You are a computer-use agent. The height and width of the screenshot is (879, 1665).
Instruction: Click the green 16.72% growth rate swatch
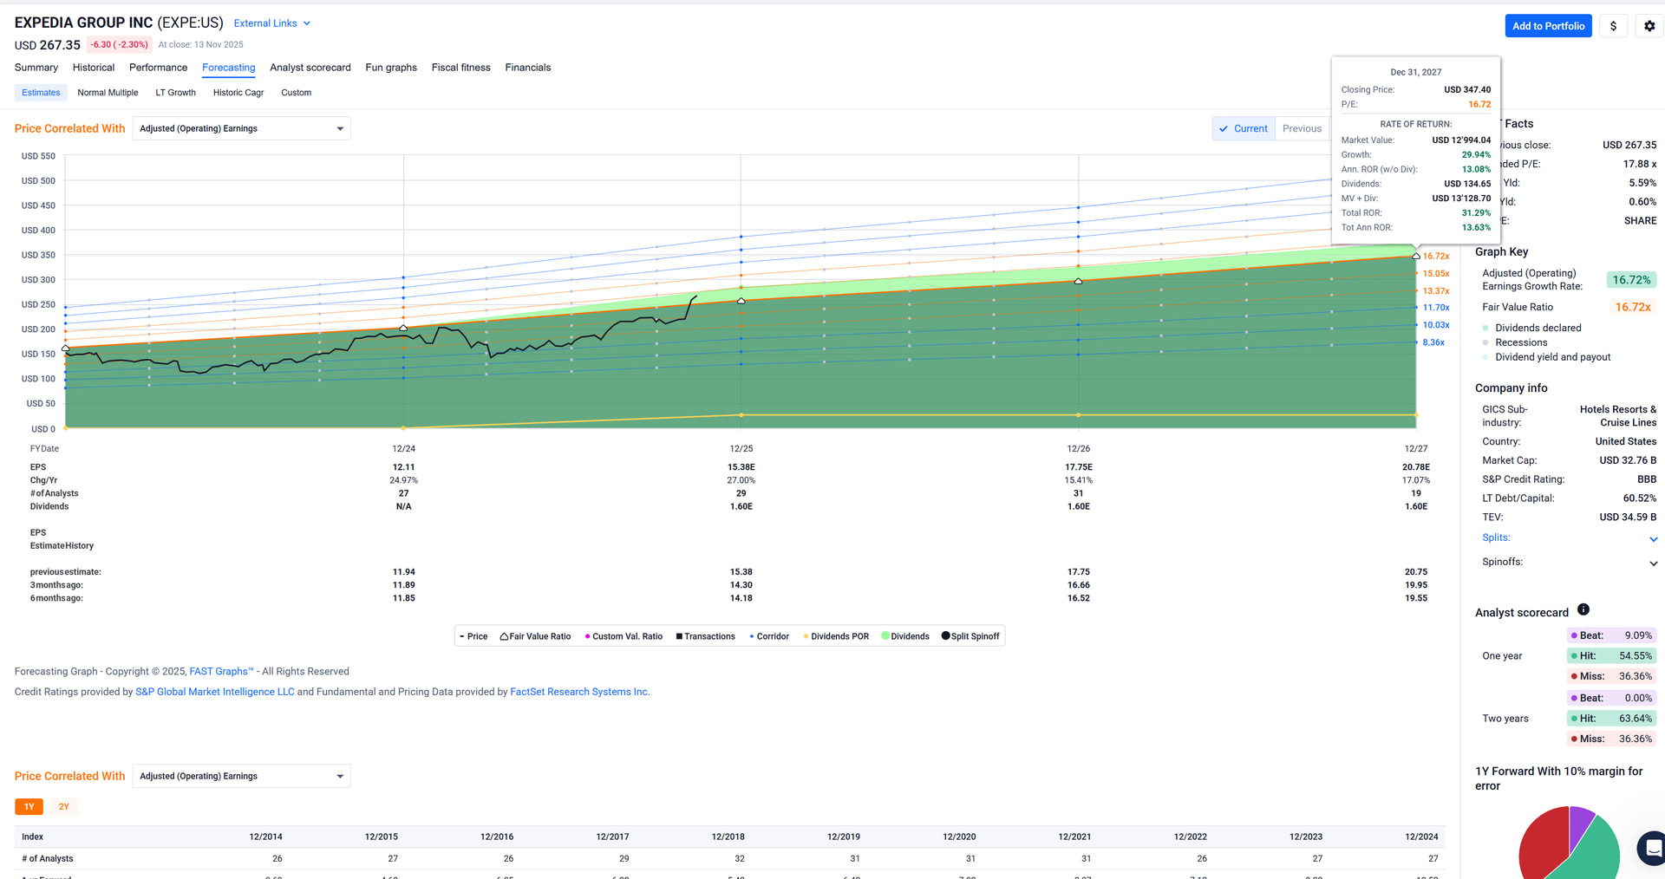click(1630, 280)
